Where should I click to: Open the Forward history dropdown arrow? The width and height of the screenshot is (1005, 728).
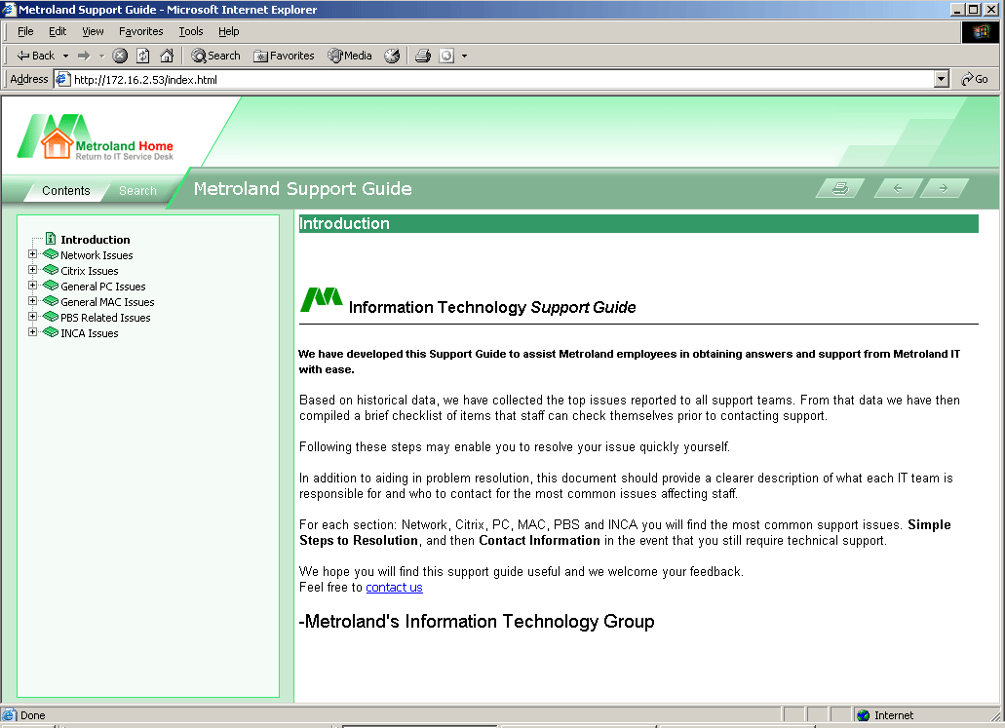coord(101,56)
